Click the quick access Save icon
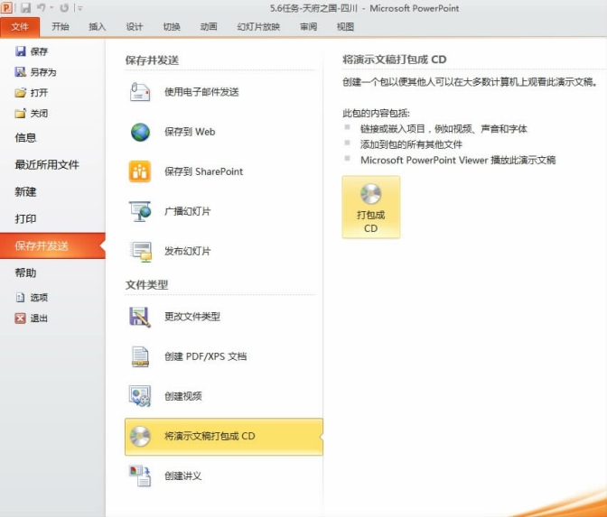 click(x=25, y=8)
